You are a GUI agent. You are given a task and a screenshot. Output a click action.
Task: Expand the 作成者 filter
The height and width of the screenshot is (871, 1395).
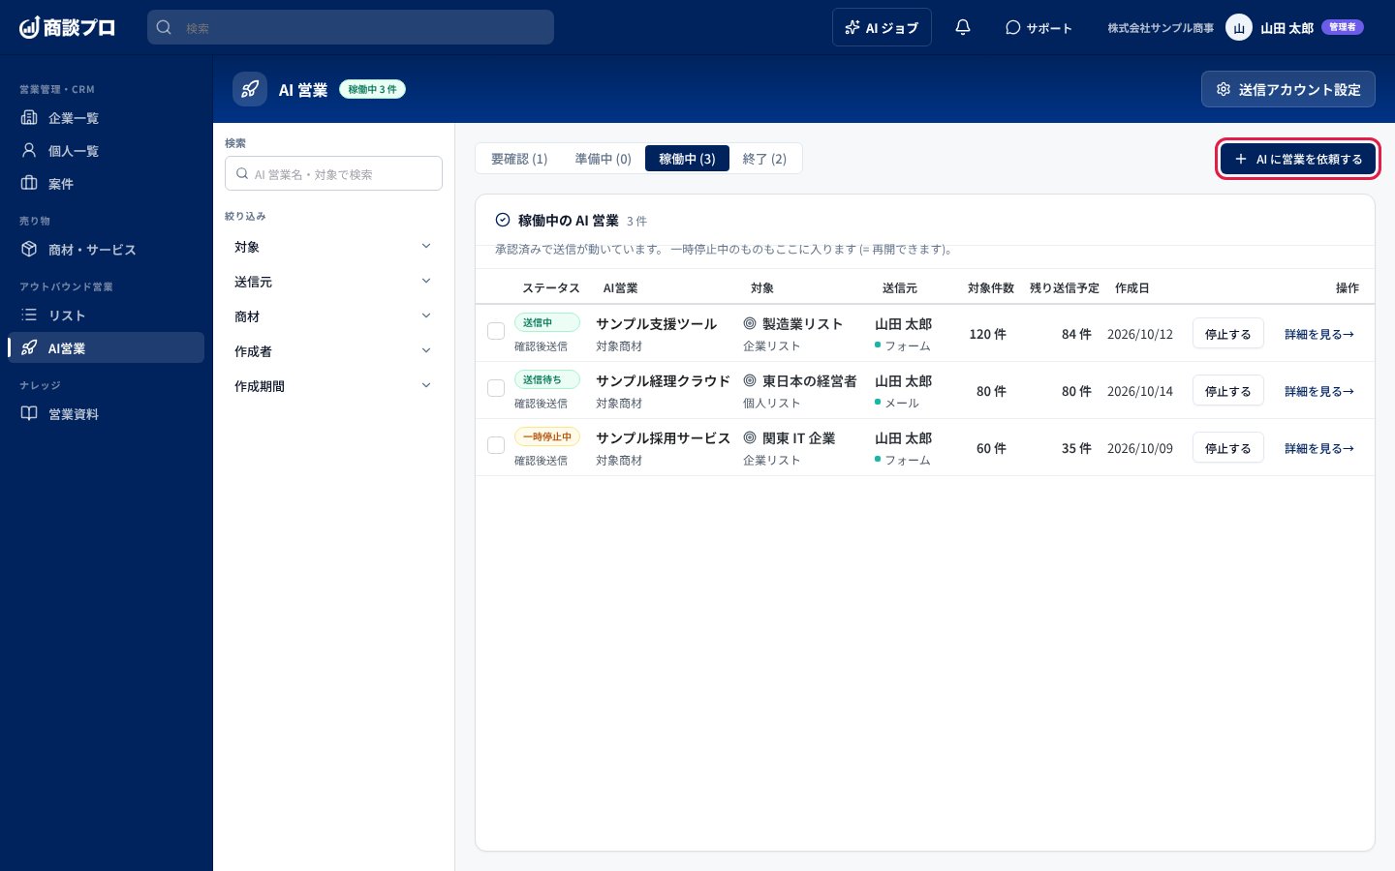[x=333, y=351]
